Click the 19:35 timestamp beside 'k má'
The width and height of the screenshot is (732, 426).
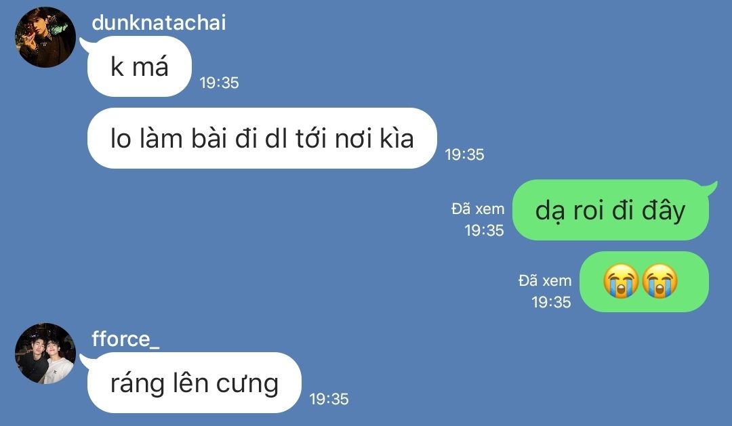tap(219, 83)
